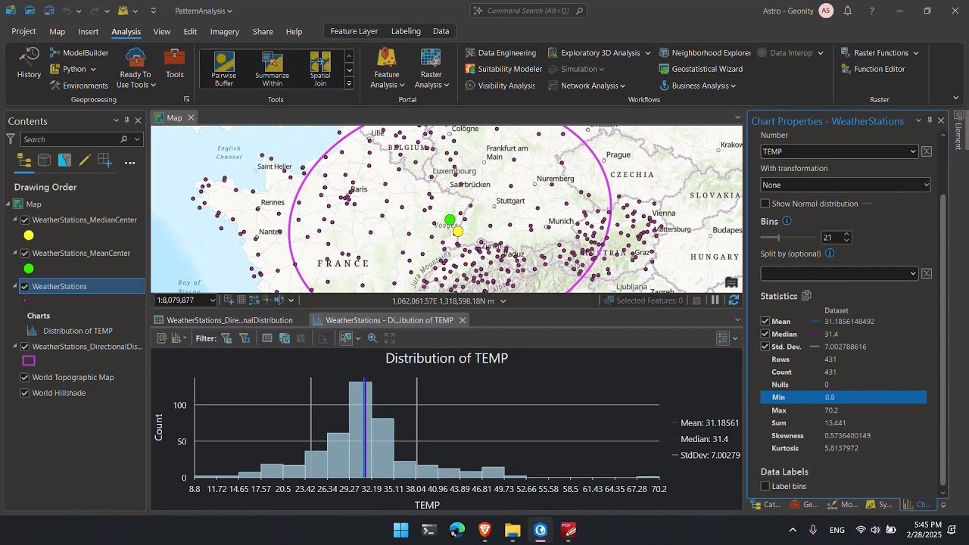Open the Environments settings

click(x=79, y=86)
